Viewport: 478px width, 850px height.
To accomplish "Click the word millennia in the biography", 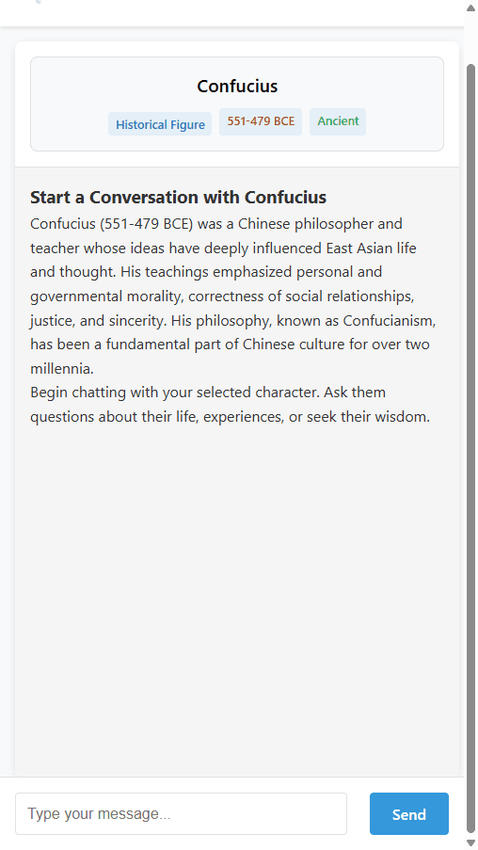I will click(62, 369).
